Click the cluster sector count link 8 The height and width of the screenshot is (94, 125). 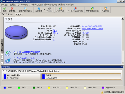pos(54,39)
